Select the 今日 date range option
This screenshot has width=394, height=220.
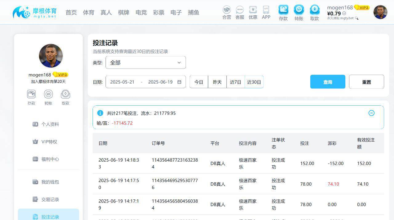[199, 82]
